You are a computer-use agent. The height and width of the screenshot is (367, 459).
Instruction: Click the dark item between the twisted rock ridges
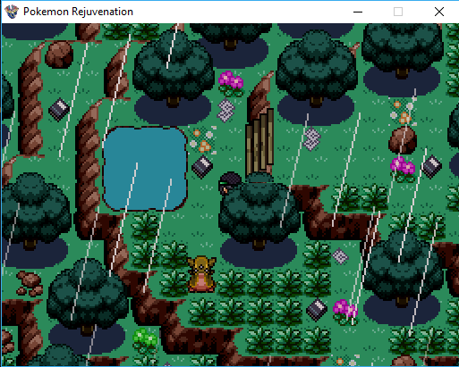coord(59,110)
